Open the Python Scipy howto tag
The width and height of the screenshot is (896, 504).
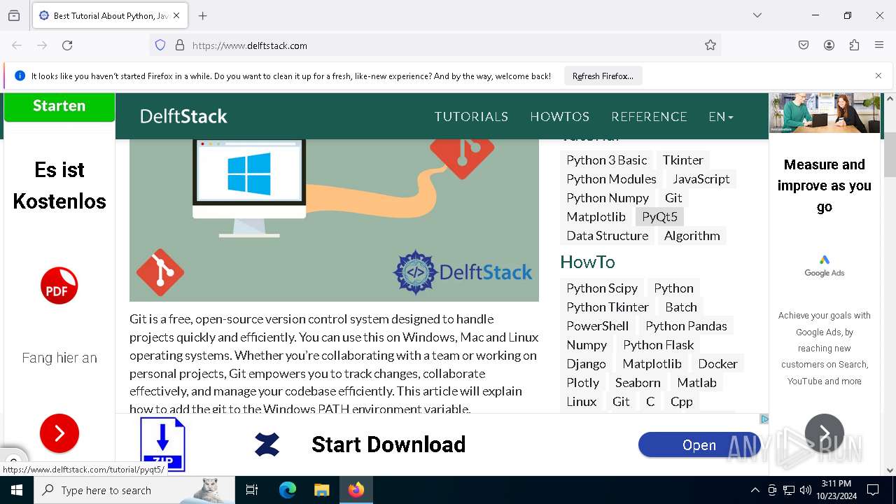click(602, 288)
